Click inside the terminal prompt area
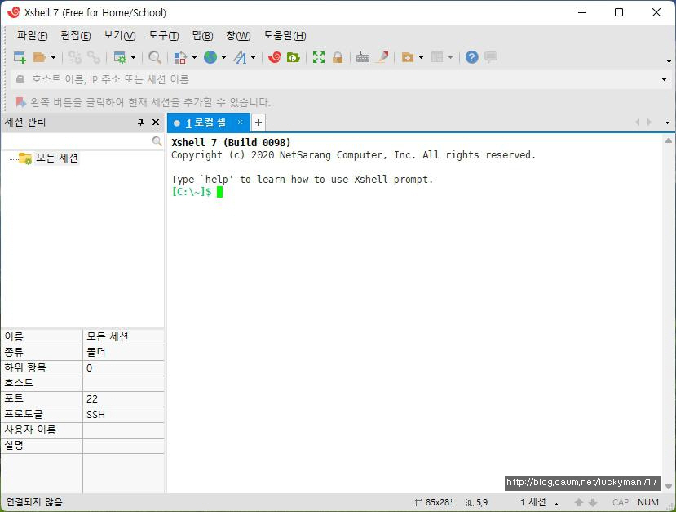 pos(414,313)
